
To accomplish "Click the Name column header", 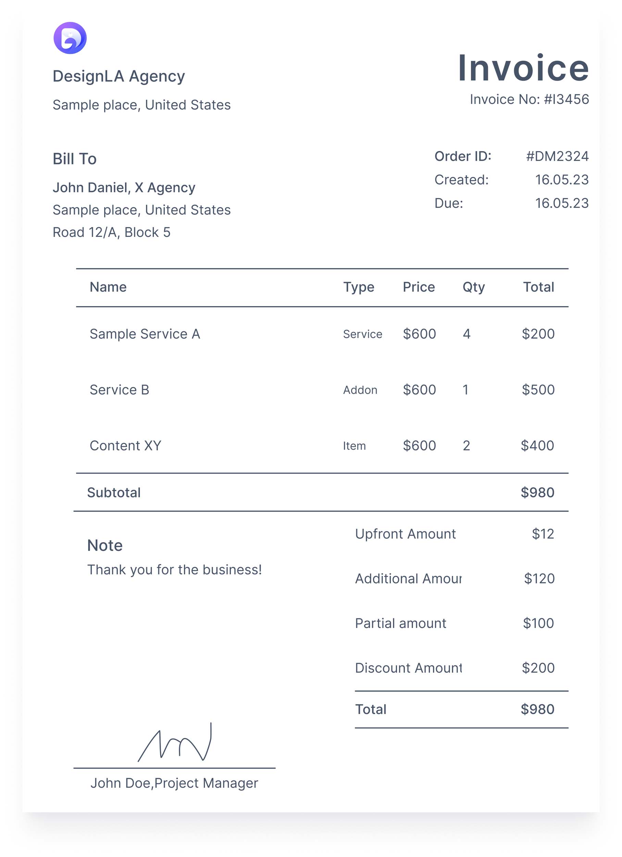I will point(108,287).
